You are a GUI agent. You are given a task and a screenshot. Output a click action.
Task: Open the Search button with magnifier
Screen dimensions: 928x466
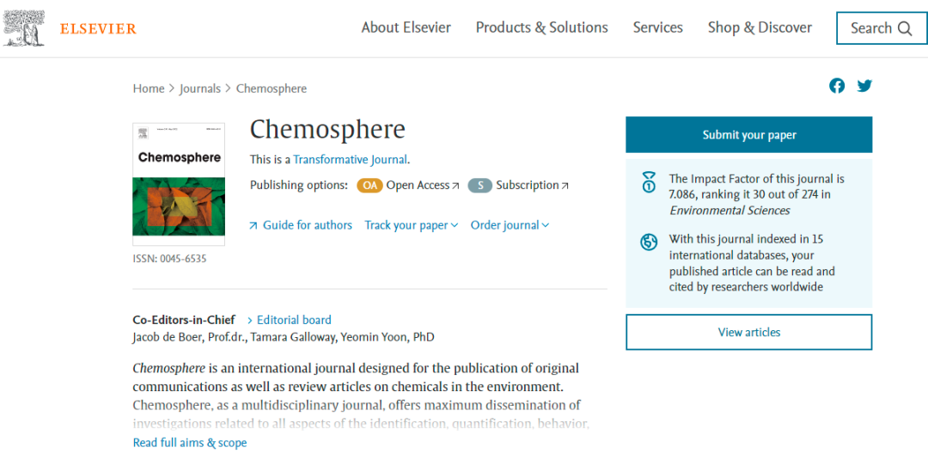pos(881,28)
